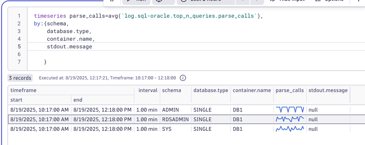Click the RDSADMIN row end time cell
The image size is (365, 145).
click(103, 119)
